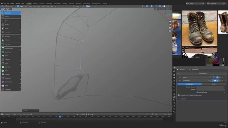Select the Simple subdivision type

click(x=214, y=84)
